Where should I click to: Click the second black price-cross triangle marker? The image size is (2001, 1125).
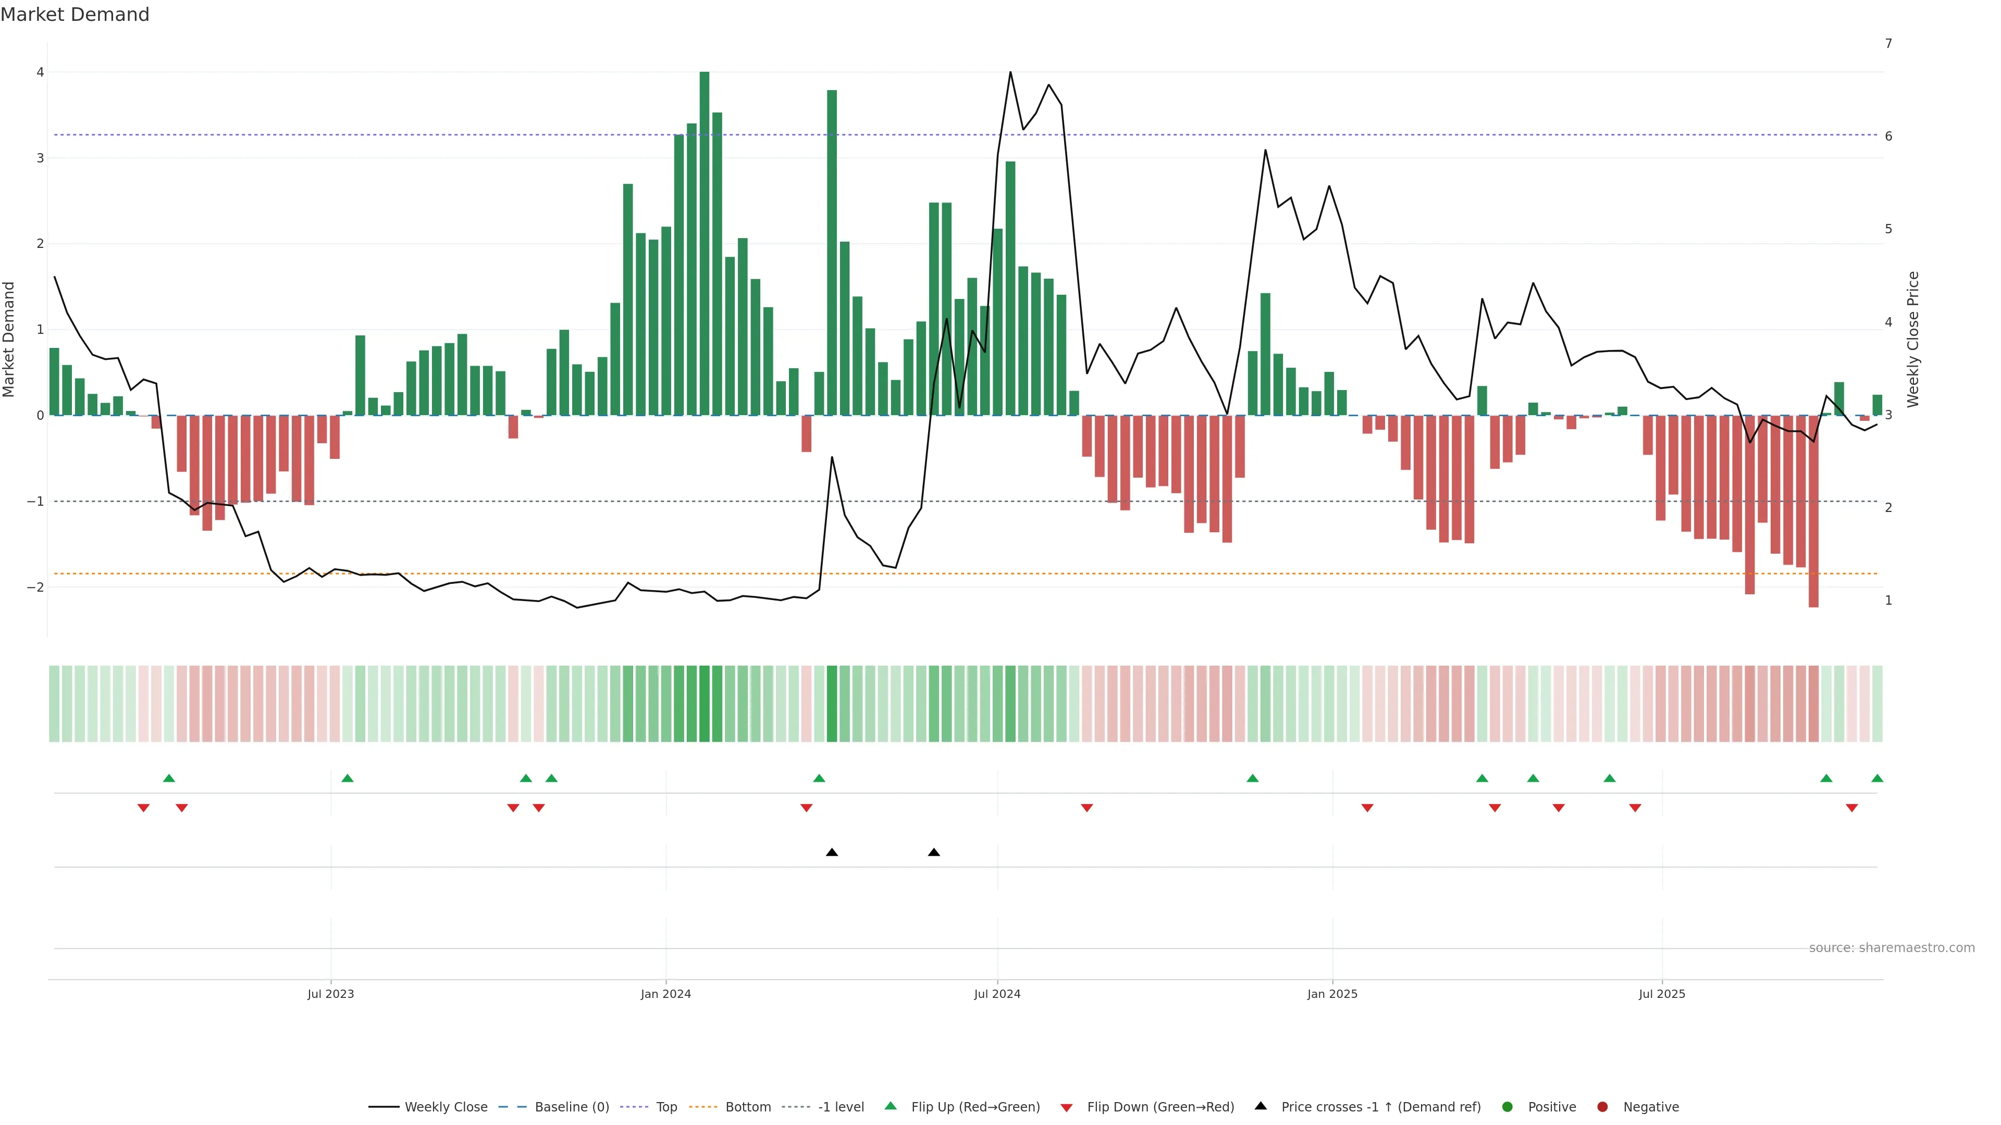[x=934, y=853]
